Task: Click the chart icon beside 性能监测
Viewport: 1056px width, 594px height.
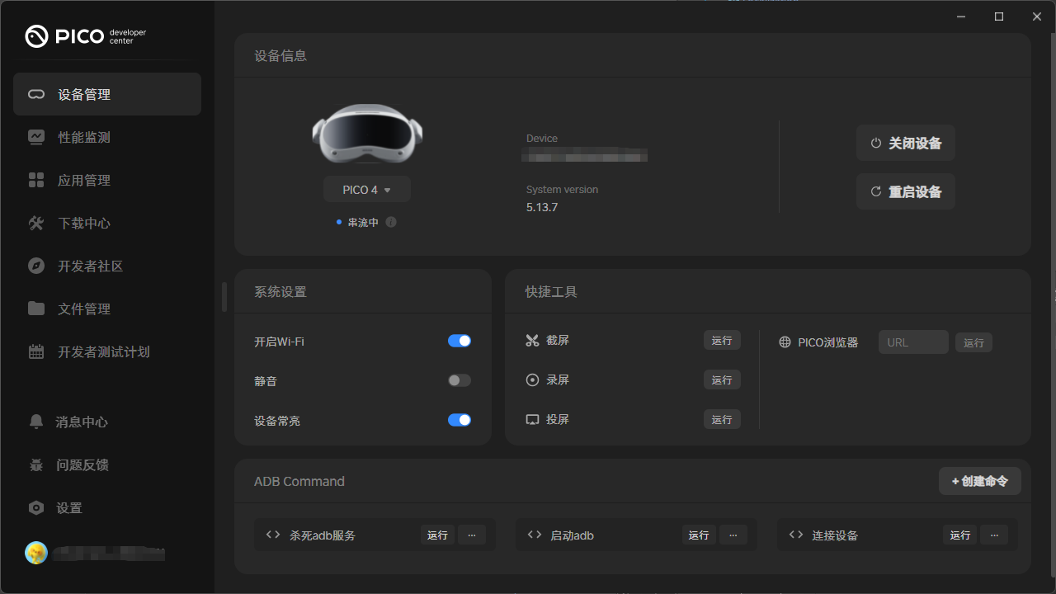Action: [36, 138]
